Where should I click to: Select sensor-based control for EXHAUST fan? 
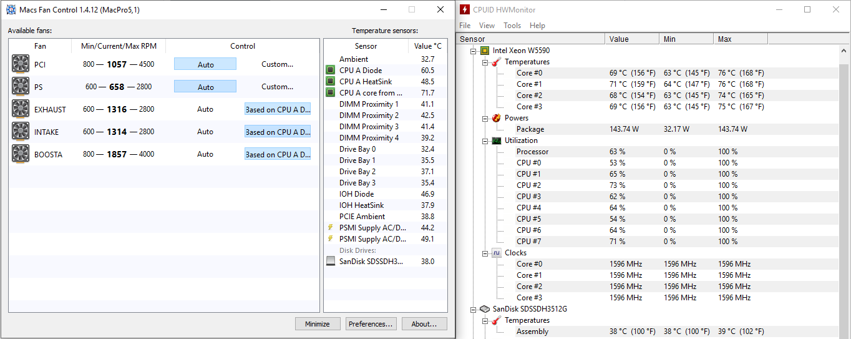278,109
